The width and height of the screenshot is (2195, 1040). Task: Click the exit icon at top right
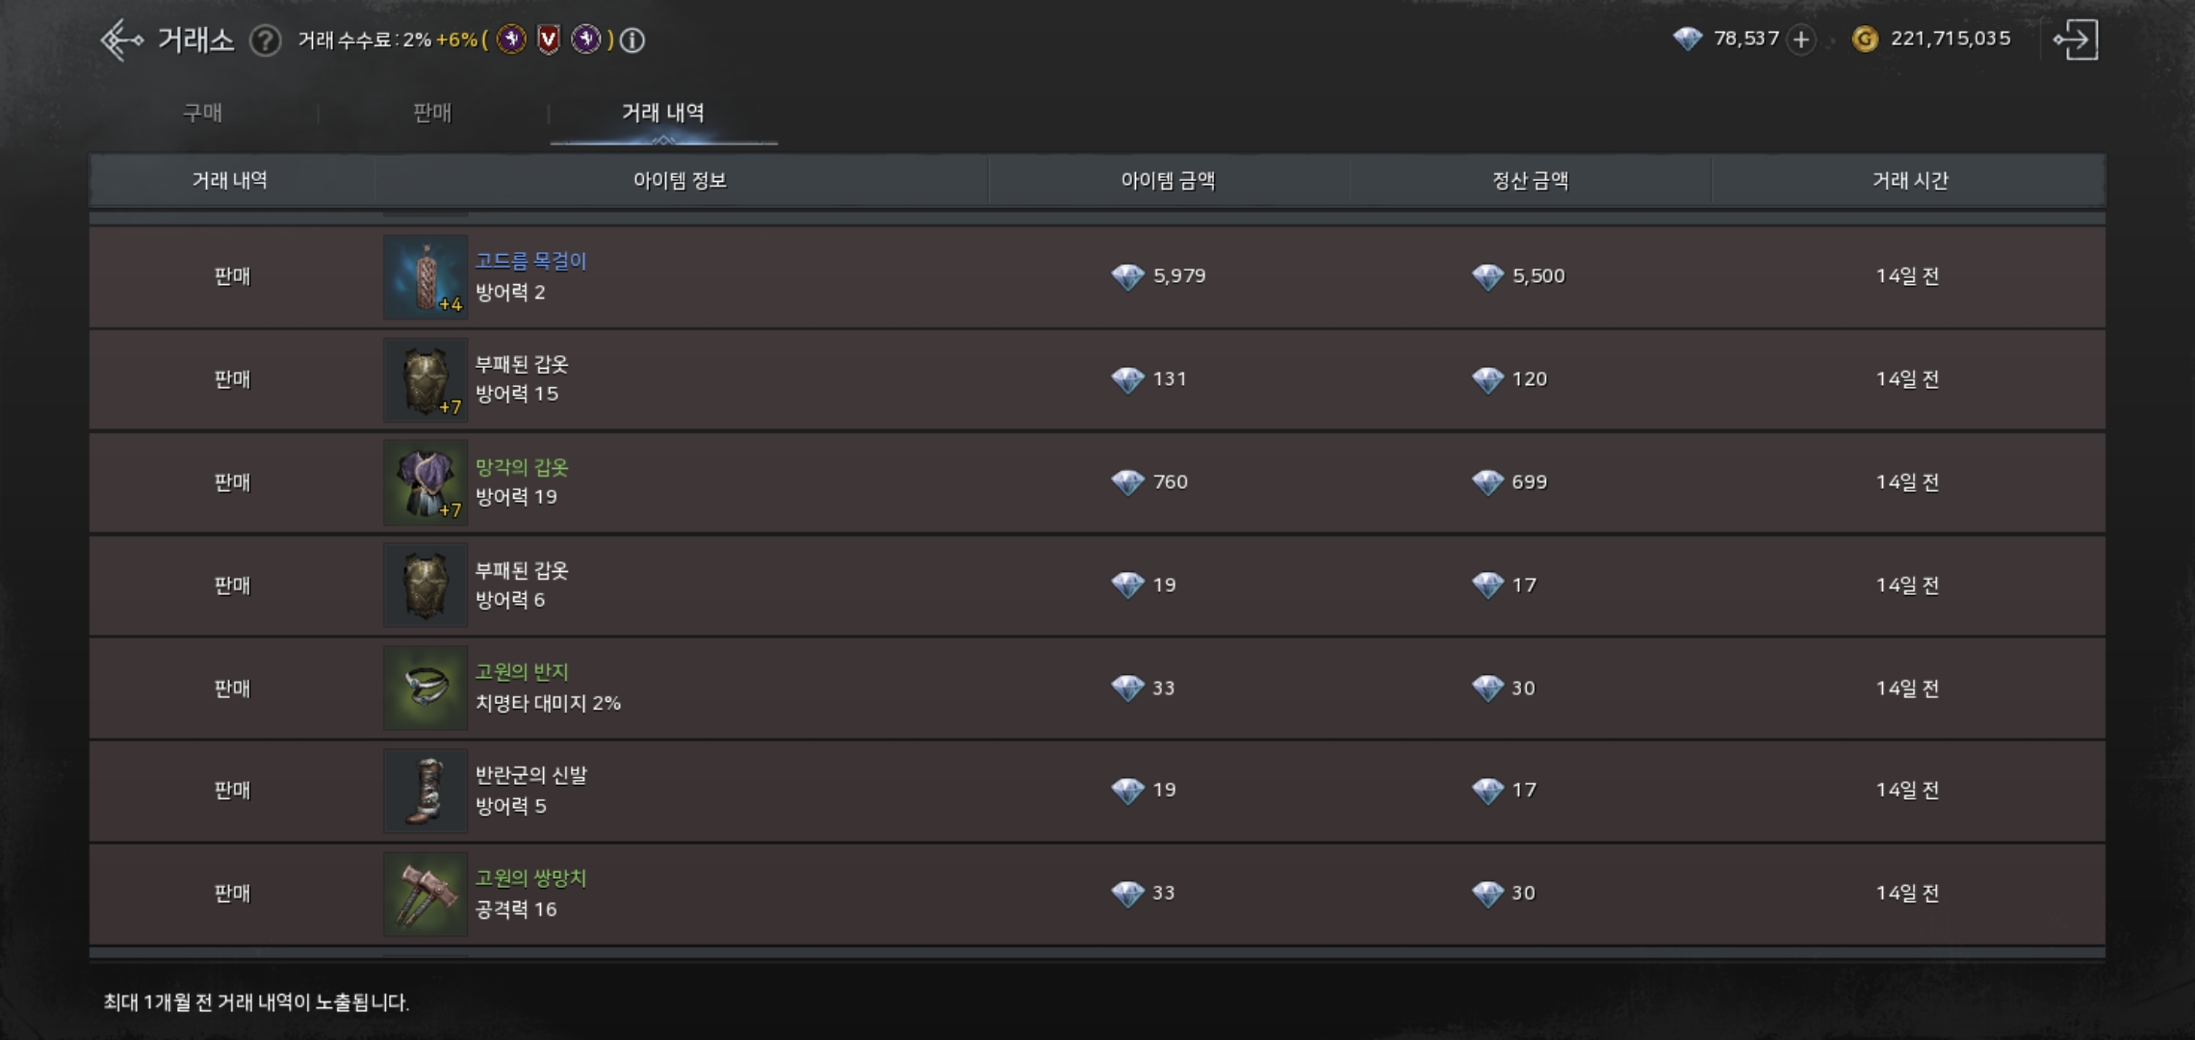(x=2077, y=40)
